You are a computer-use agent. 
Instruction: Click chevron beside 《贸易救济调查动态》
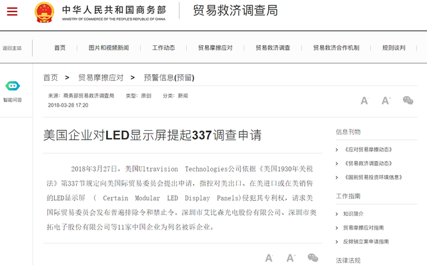click(x=337, y=164)
